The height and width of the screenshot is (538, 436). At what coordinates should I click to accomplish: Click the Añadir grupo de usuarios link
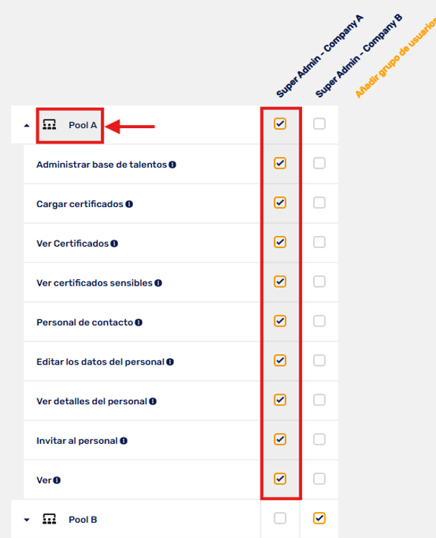[x=396, y=58]
